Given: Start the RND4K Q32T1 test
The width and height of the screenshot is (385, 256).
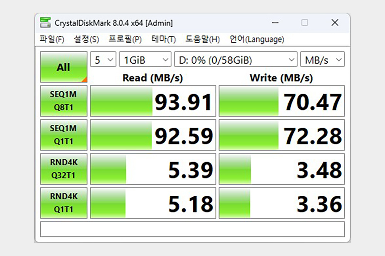Looking at the screenshot, I should [x=64, y=169].
